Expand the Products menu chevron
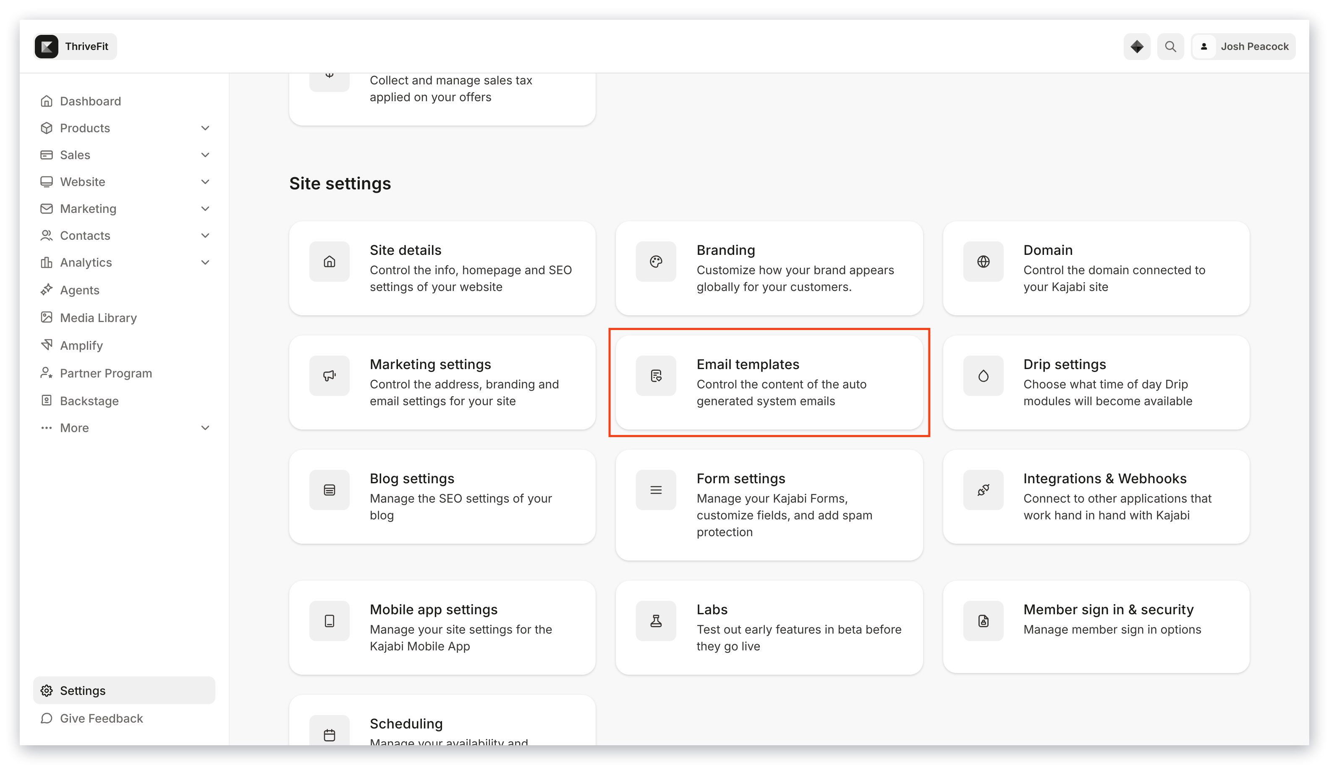The image size is (1329, 765). coord(205,128)
